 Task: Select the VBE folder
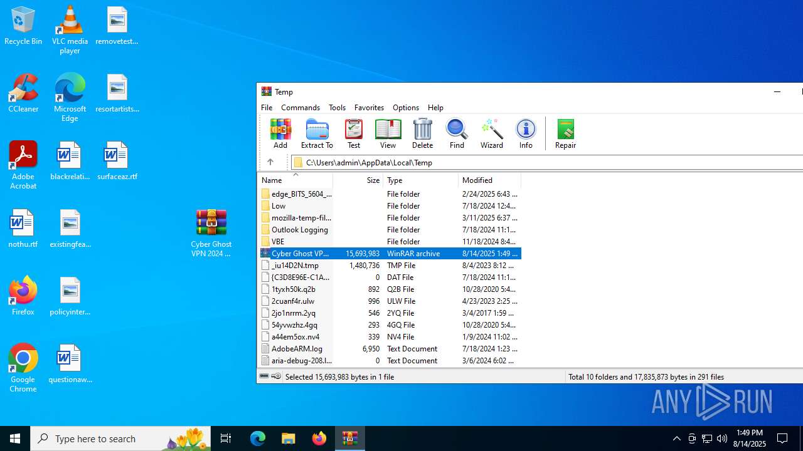pyautogui.click(x=390, y=242)
